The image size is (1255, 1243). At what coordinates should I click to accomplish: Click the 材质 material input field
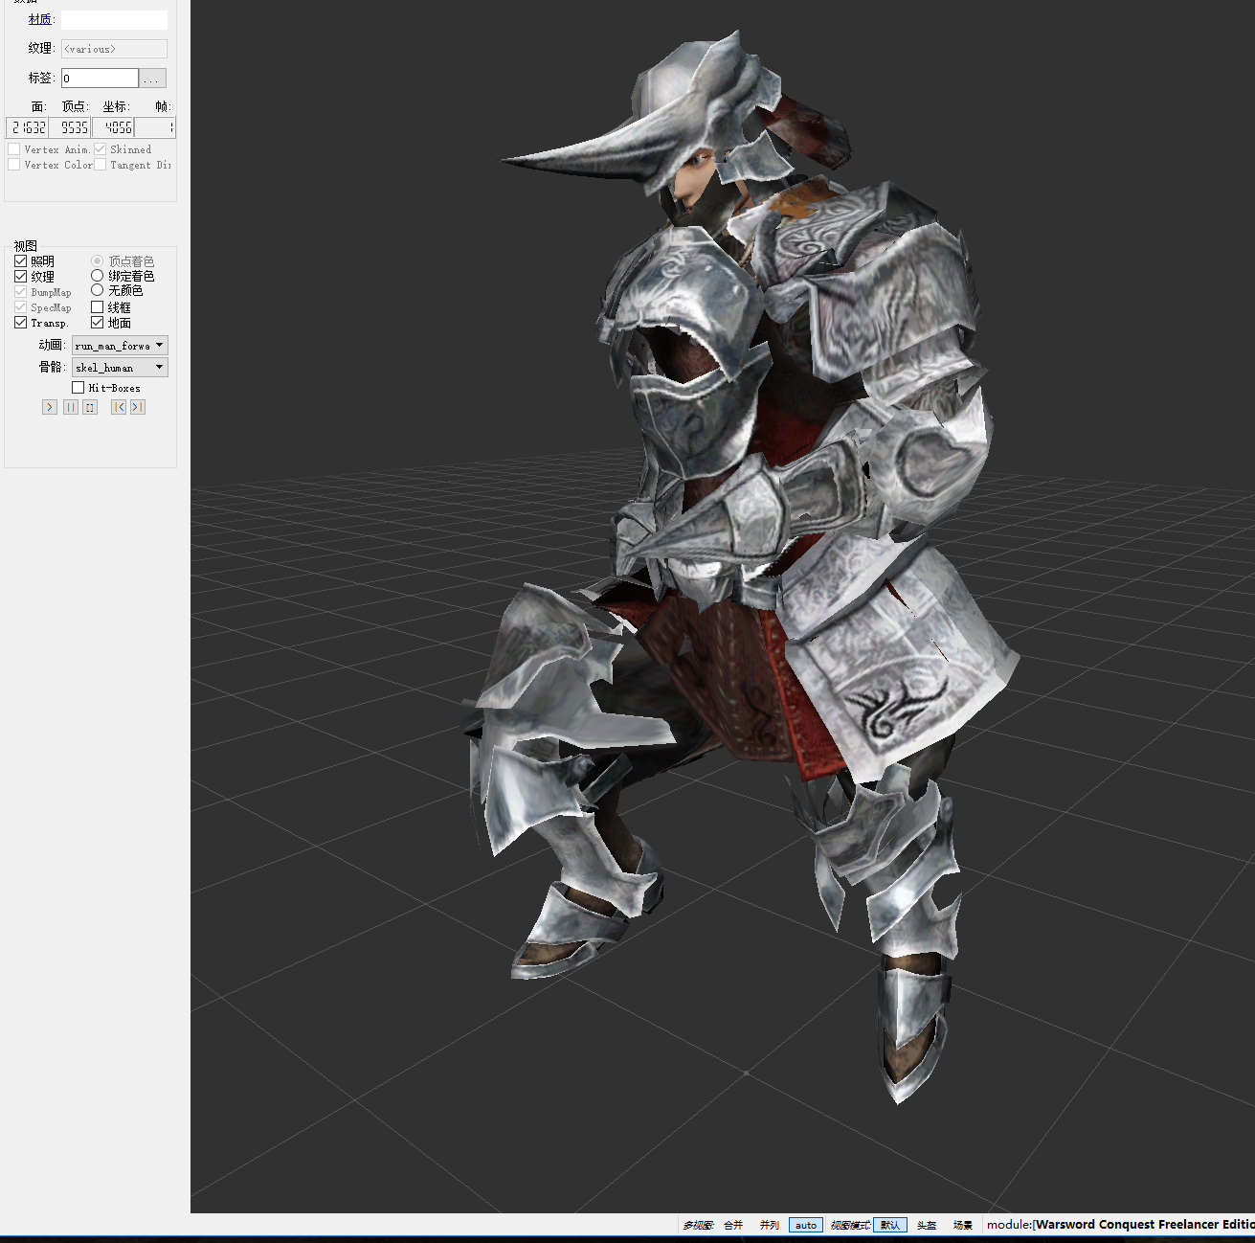coord(114,19)
